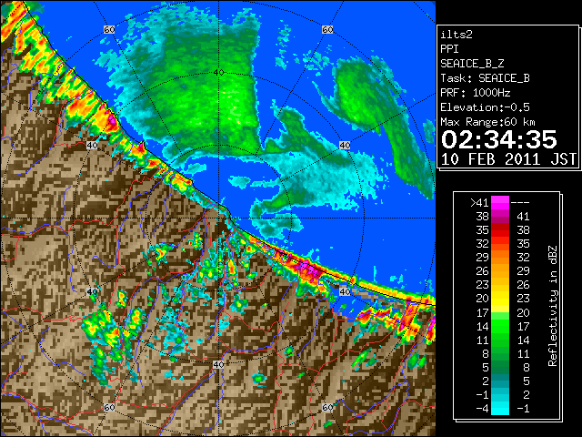Pick the yellow 20 to 23 dBZ swatch

pyautogui.click(x=500, y=299)
